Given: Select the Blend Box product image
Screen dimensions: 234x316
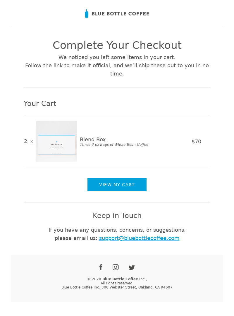Looking at the screenshot, I should point(57,142).
